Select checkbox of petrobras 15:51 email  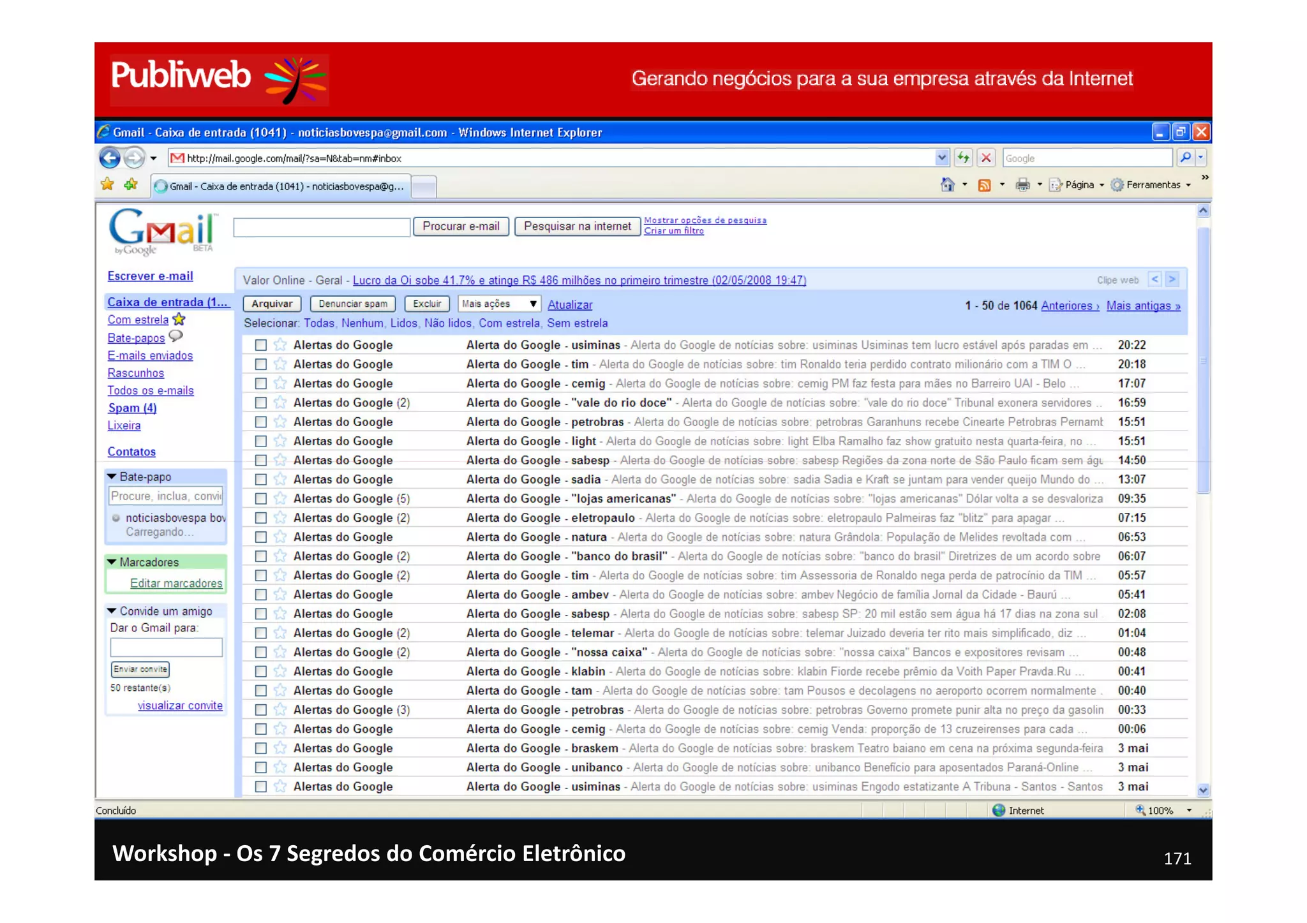(261, 422)
